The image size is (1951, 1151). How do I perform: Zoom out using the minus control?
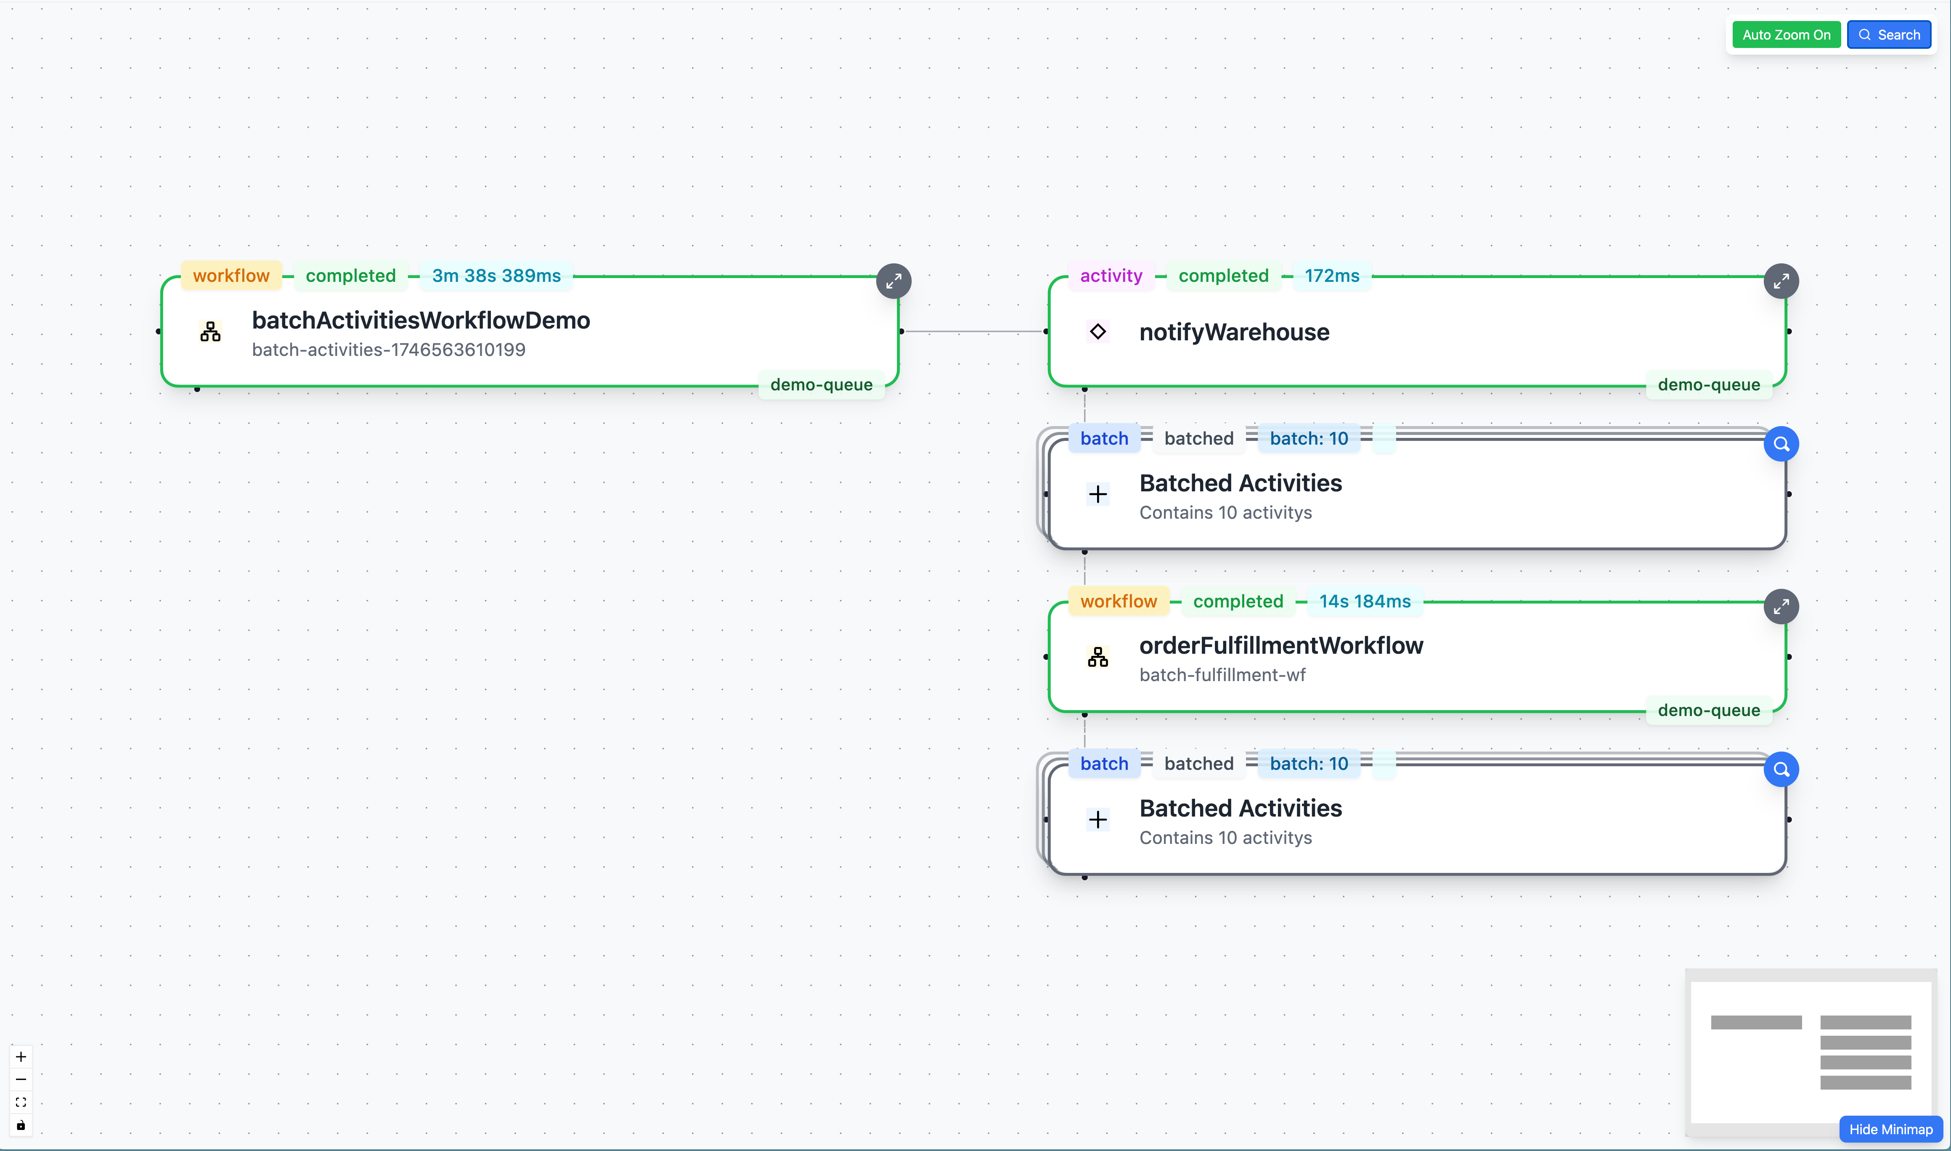coord(20,1079)
